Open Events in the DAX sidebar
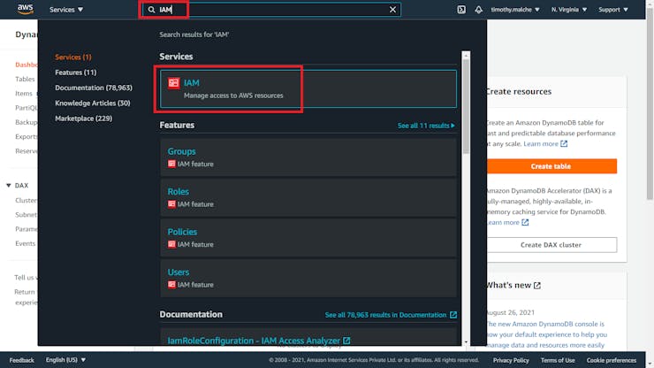 point(26,243)
